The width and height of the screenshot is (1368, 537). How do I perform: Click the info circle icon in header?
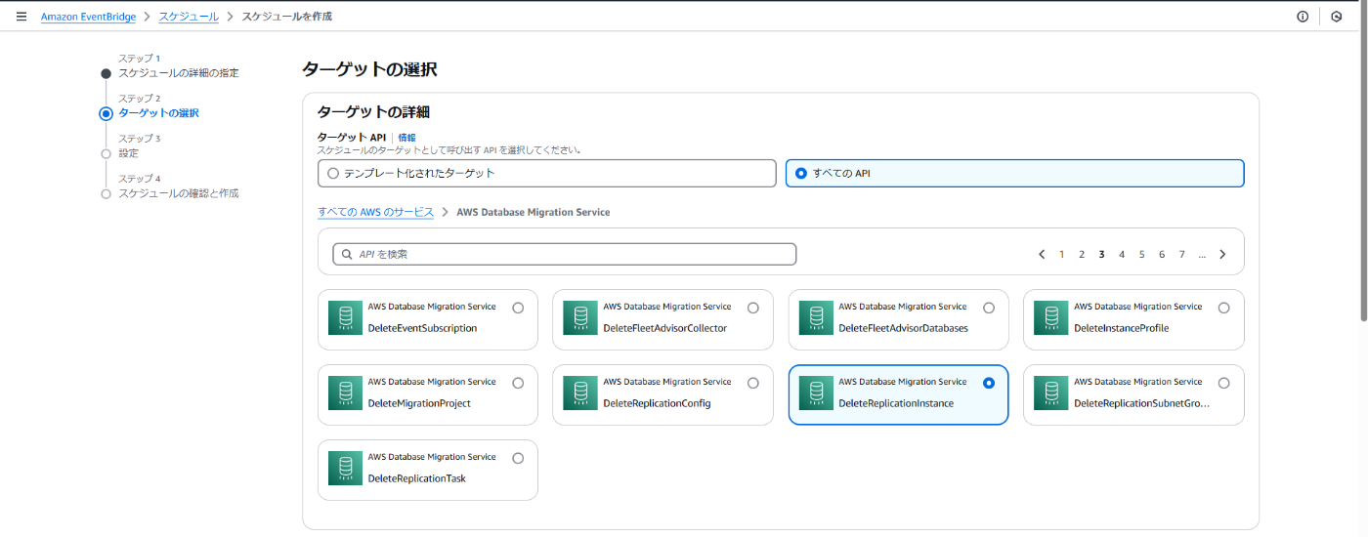(x=1303, y=17)
